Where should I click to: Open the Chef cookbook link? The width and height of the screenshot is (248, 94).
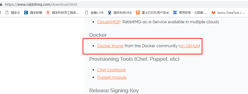point(112,70)
